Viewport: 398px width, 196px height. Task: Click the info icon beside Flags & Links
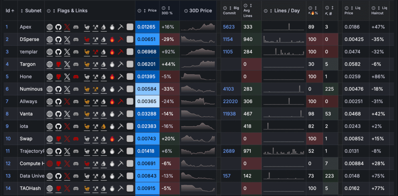pos(49,11)
